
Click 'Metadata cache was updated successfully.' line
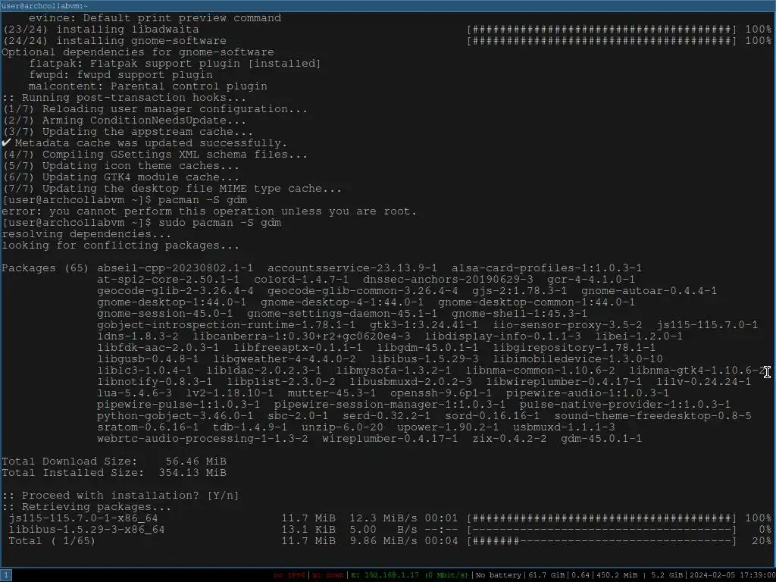[145, 143]
